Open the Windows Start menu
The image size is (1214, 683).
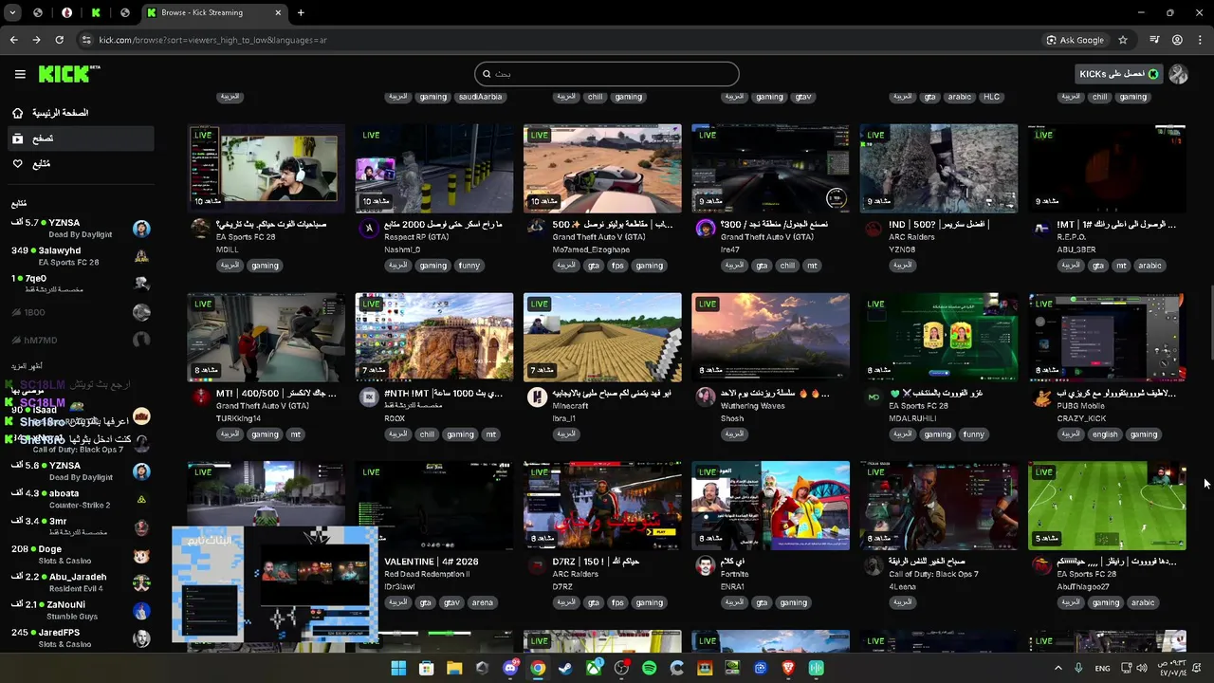coord(398,668)
